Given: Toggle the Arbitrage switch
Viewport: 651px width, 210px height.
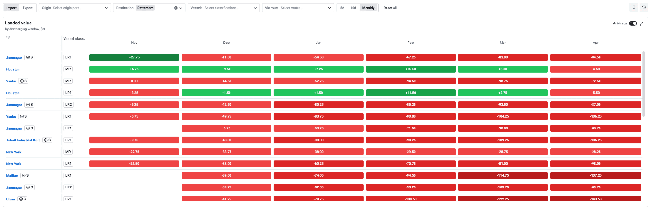Looking at the screenshot, I should pos(633,23).
